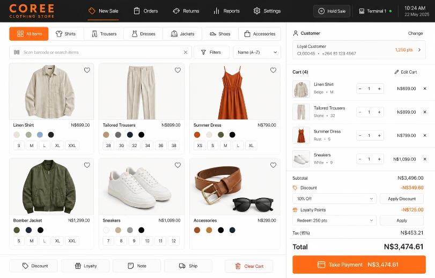Open Reports section
Screen dimensions: 435x278
click(x=226, y=11)
